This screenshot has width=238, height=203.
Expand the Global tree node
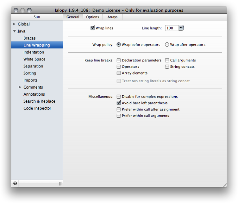coord(14,24)
